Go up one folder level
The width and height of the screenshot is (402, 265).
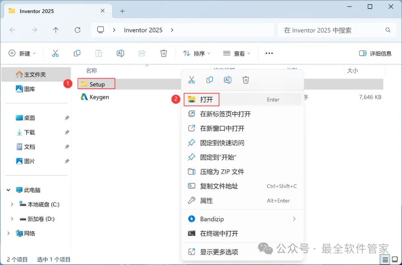(x=55, y=30)
